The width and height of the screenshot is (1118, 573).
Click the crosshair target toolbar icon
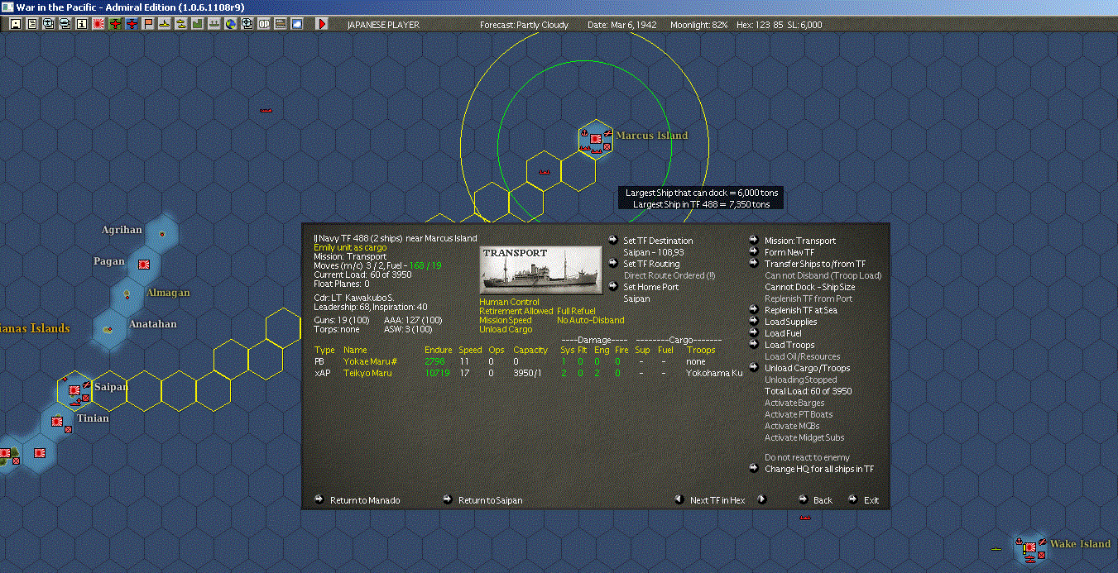pyautogui.click(x=247, y=24)
